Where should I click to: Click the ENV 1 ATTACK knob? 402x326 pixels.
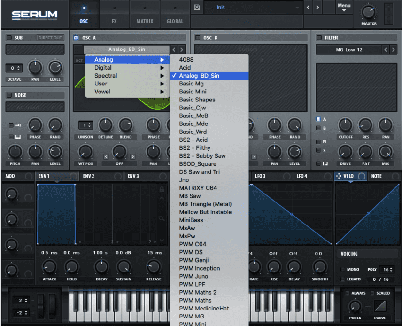click(49, 267)
